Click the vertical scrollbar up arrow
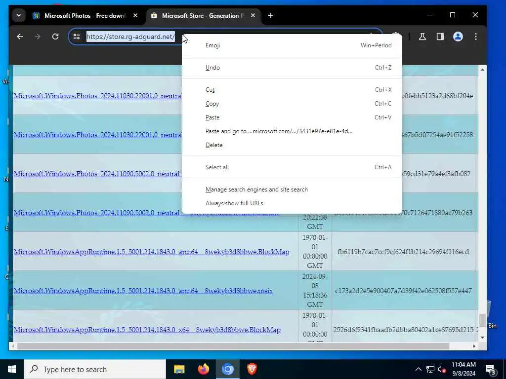This screenshot has width=506, height=379. (482, 70)
